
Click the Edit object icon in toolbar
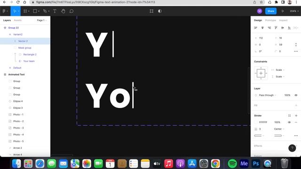tap(151, 11)
